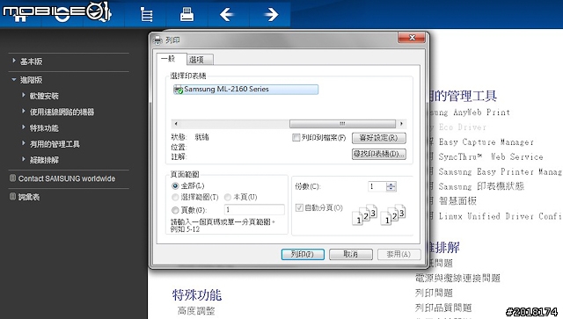Open the Easy Capture Manager link
This screenshot has width=563, height=319.
click(x=486, y=142)
